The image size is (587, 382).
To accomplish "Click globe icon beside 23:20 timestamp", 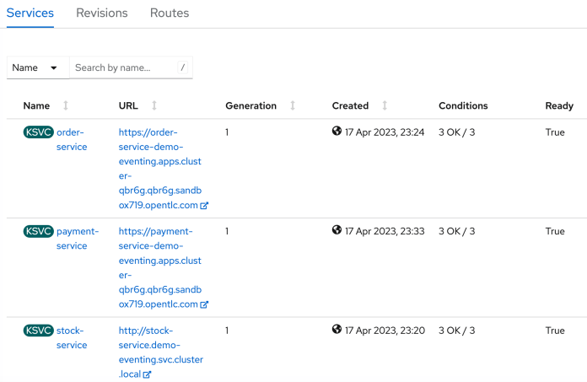I will (337, 329).
